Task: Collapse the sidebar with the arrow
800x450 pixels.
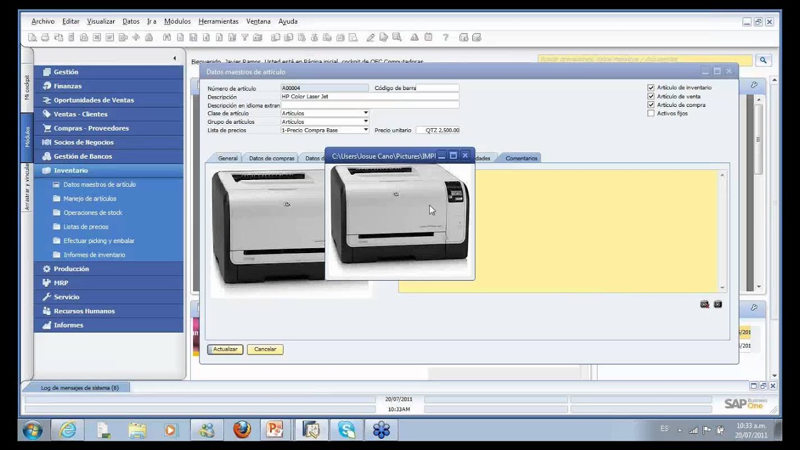Action: tap(174, 58)
